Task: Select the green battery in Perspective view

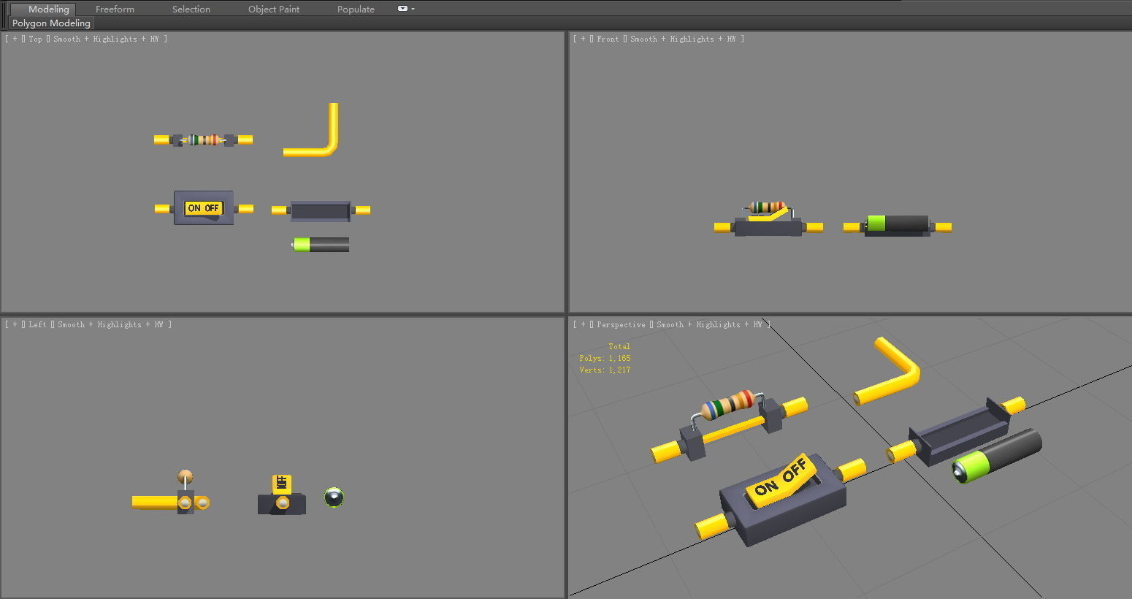Action: (x=997, y=455)
